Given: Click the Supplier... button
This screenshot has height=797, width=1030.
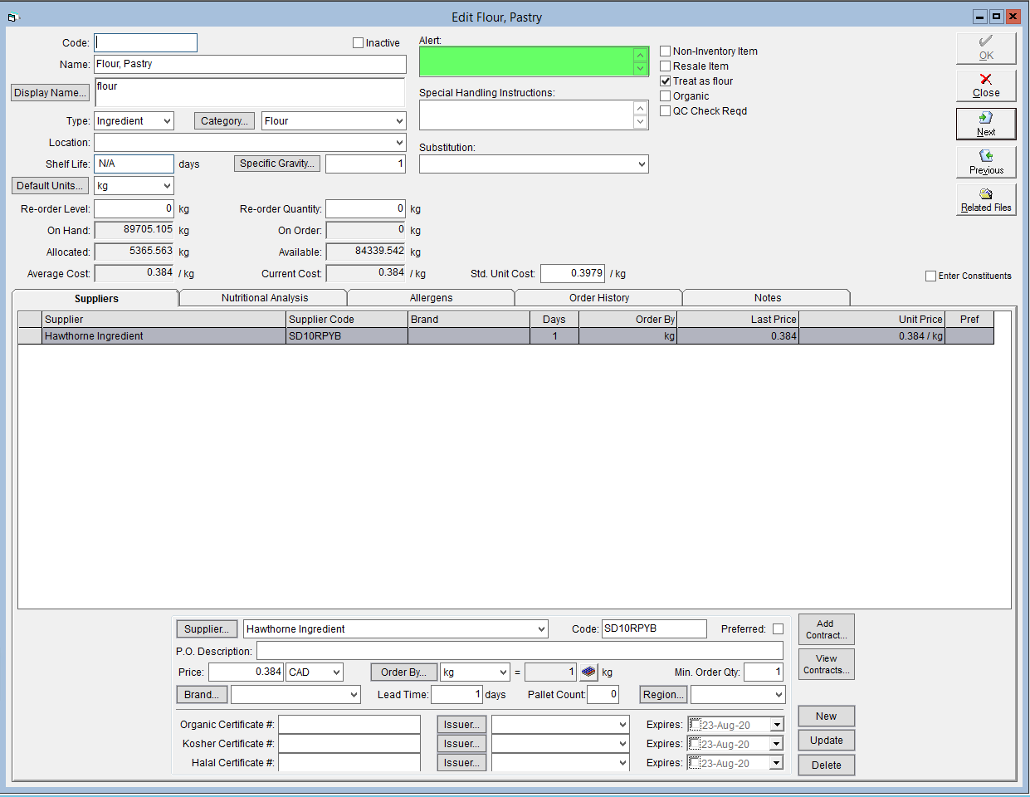Looking at the screenshot, I should click(x=207, y=628).
